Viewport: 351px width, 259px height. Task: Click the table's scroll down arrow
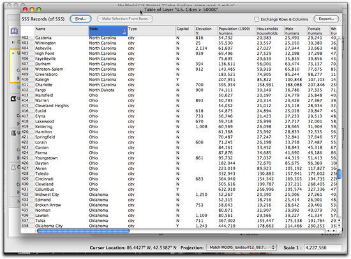tap(339, 225)
